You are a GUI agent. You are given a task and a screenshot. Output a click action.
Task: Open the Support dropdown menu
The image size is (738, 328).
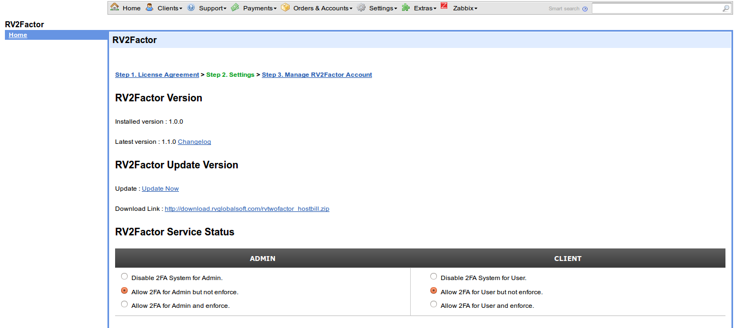click(x=212, y=8)
